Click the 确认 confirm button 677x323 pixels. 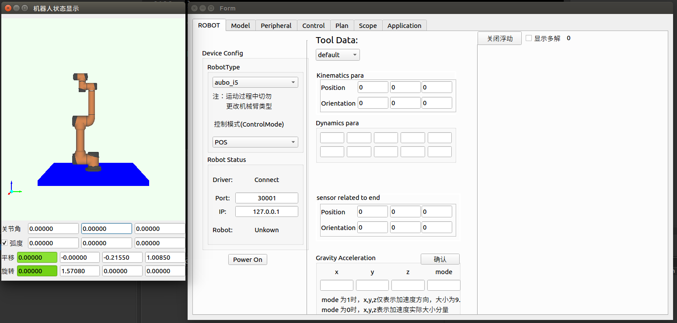coord(440,259)
